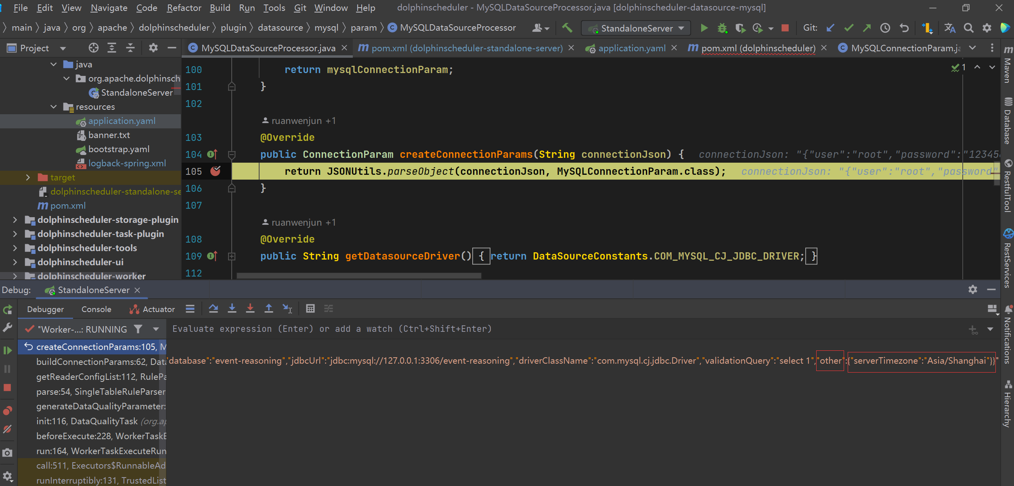Collapse the resources folder in Project tree

coord(53,107)
